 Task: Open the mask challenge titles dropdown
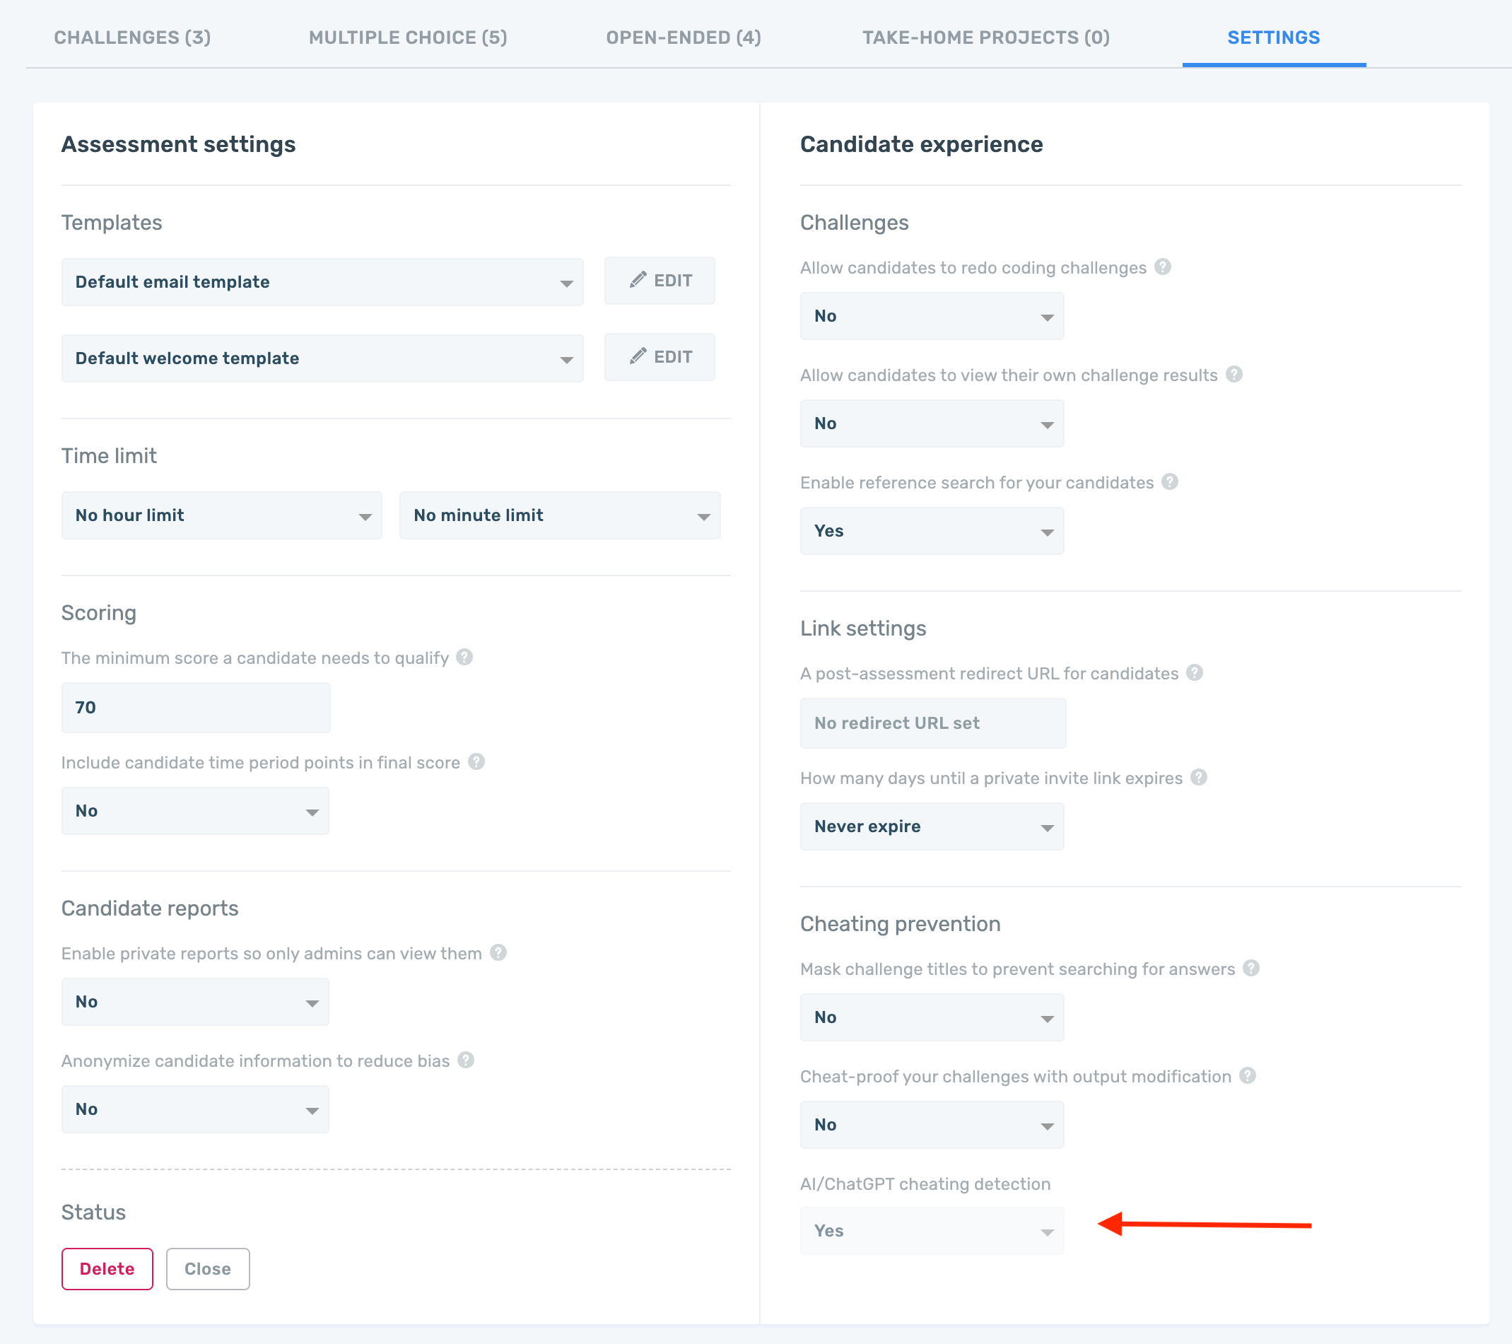pyautogui.click(x=932, y=1017)
